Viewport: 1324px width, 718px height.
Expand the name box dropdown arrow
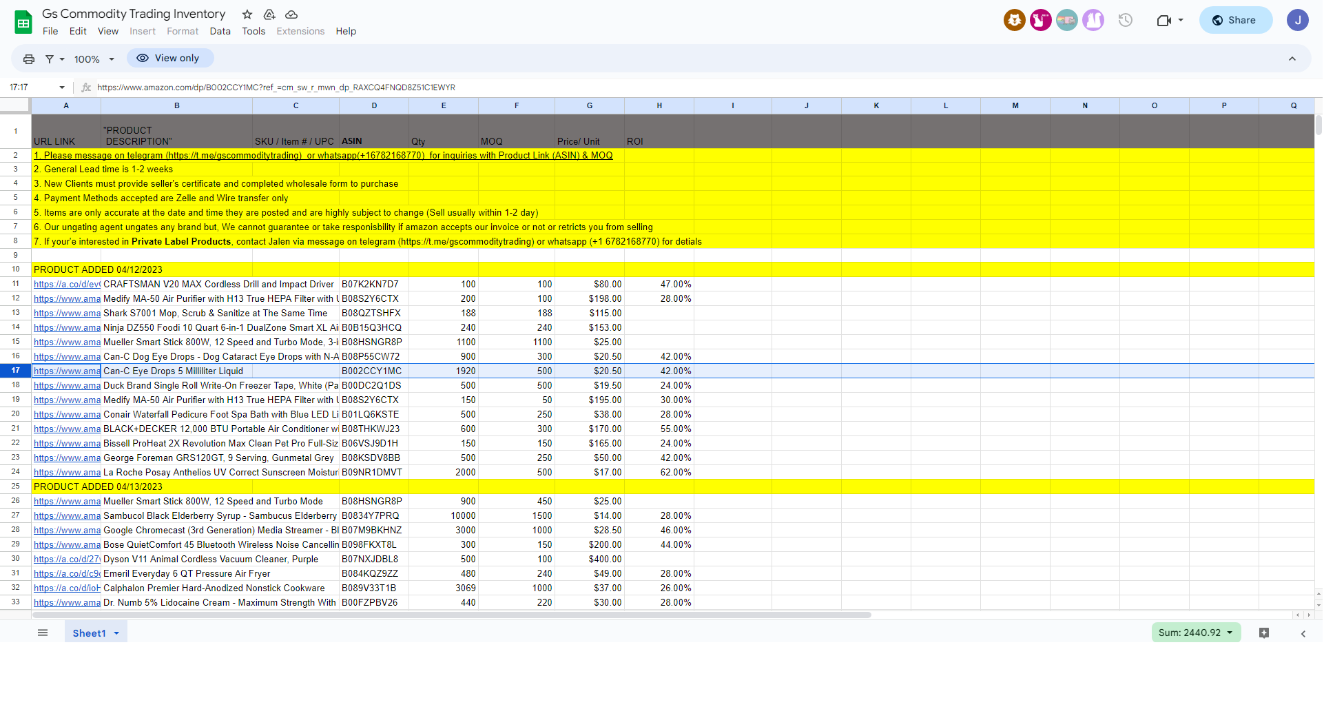[62, 88]
